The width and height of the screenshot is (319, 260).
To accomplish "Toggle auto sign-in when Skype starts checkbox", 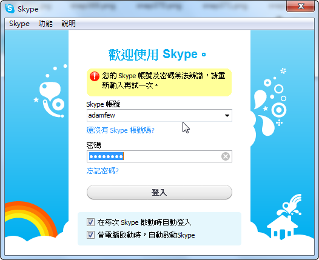I will (90, 222).
